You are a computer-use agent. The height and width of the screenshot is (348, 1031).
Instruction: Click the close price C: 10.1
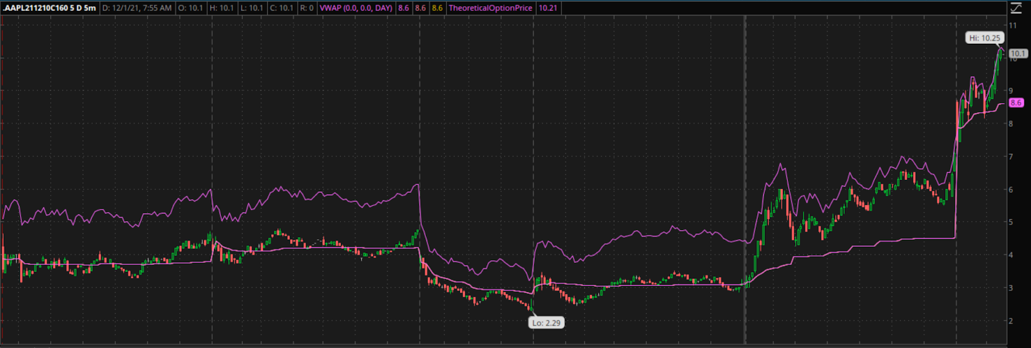coord(282,8)
